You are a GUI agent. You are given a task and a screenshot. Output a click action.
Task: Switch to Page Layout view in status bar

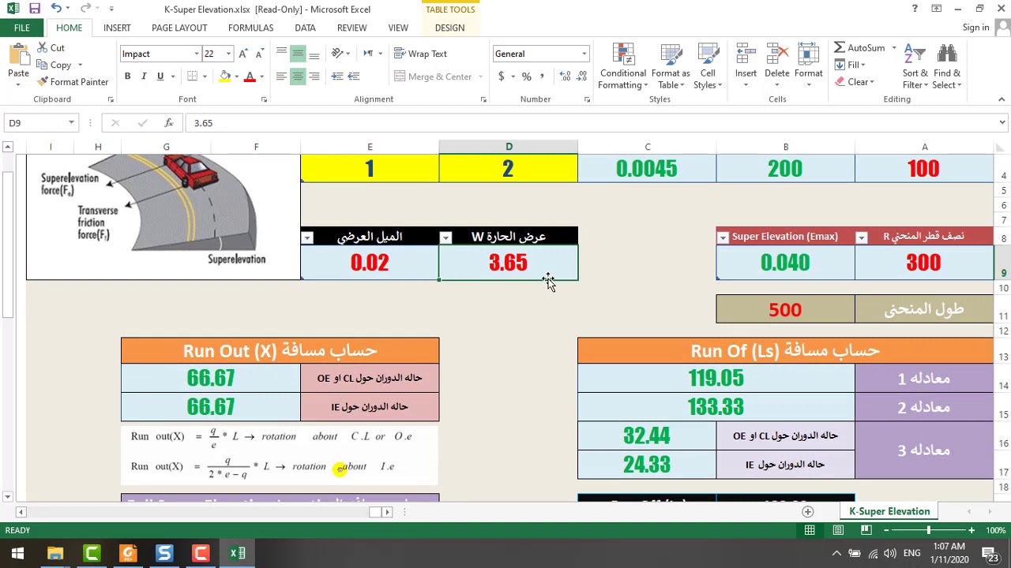click(838, 530)
